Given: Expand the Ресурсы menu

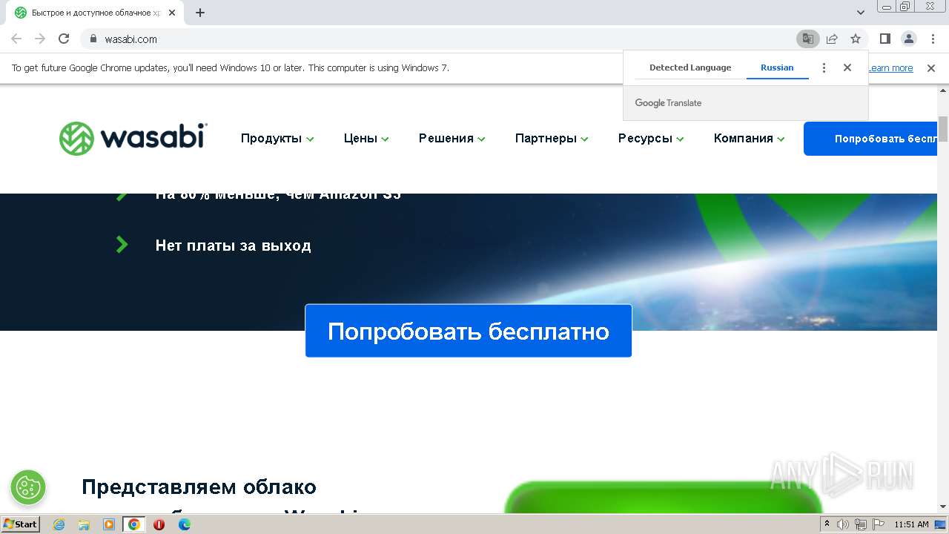Looking at the screenshot, I should (651, 139).
